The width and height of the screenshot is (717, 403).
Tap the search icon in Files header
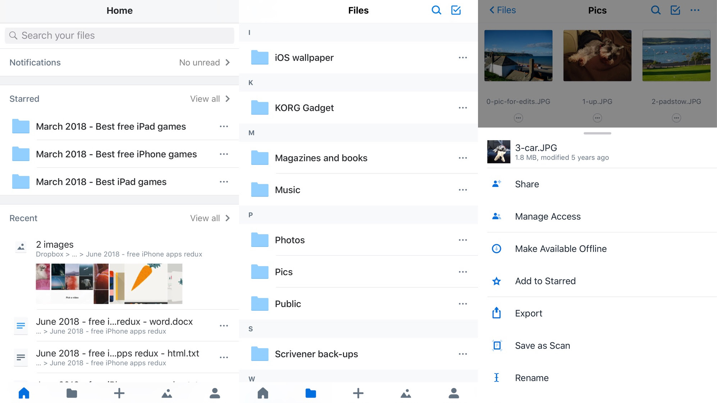[x=436, y=10]
